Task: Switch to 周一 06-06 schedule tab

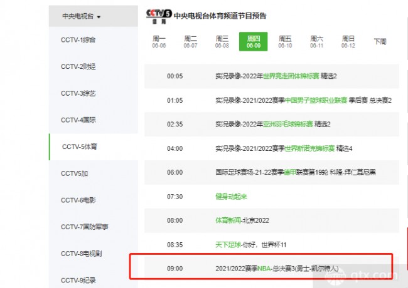Action: click(159, 41)
